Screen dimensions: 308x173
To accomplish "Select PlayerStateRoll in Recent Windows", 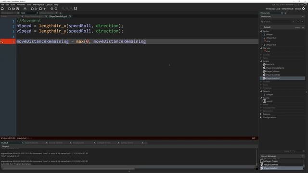I will (x=282, y=168).
